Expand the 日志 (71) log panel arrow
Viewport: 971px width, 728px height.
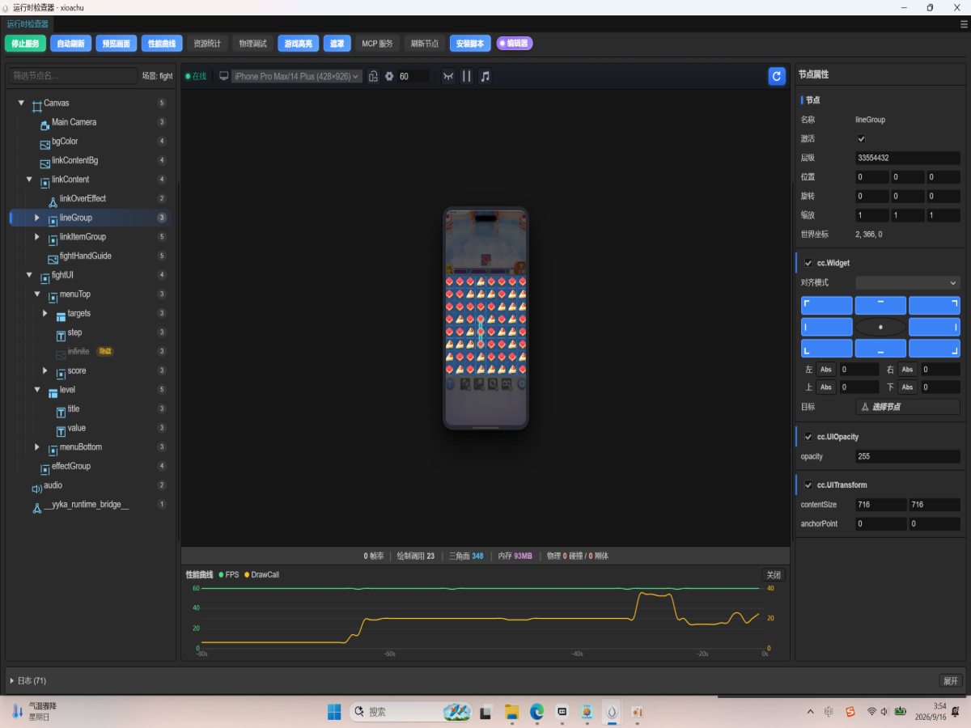11,681
